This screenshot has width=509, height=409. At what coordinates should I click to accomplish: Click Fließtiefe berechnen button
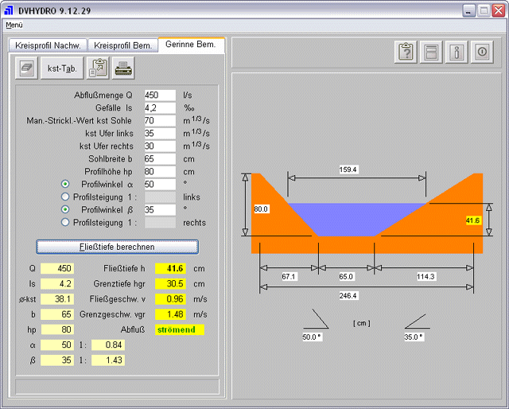pyautogui.click(x=117, y=247)
